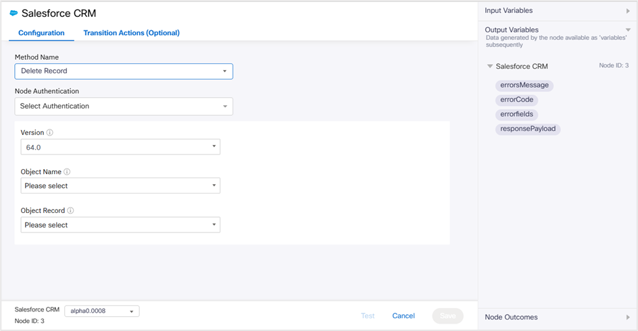Image resolution: width=638 pixels, height=331 pixels.
Task: Collapse the Output Variables section
Action: (x=628, y=30)
